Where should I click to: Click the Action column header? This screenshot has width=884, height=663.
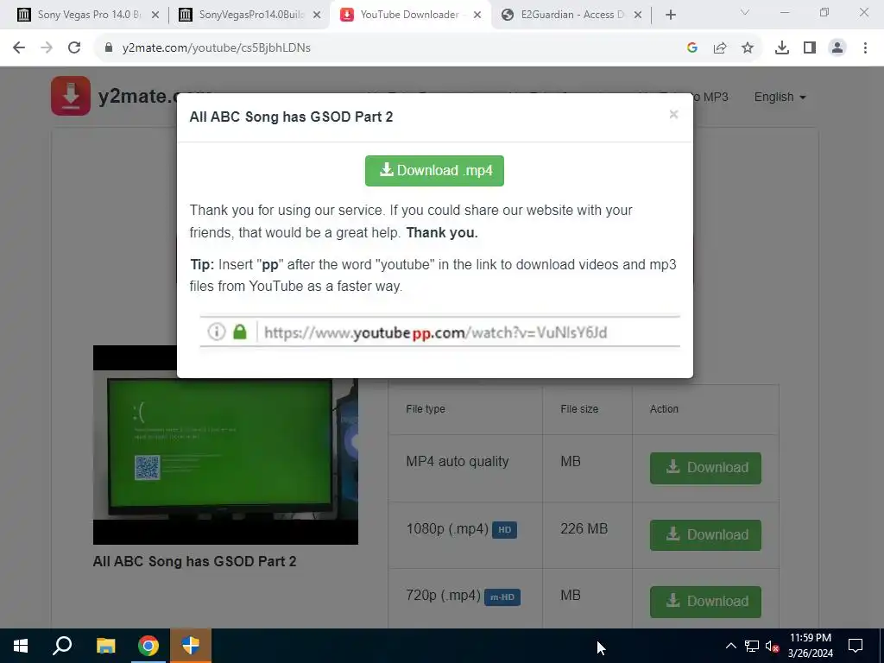coord(664,409)
